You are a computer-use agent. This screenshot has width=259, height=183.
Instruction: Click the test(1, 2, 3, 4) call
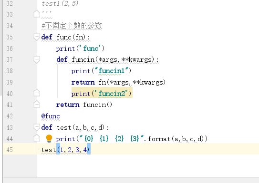tap(65, 150)
